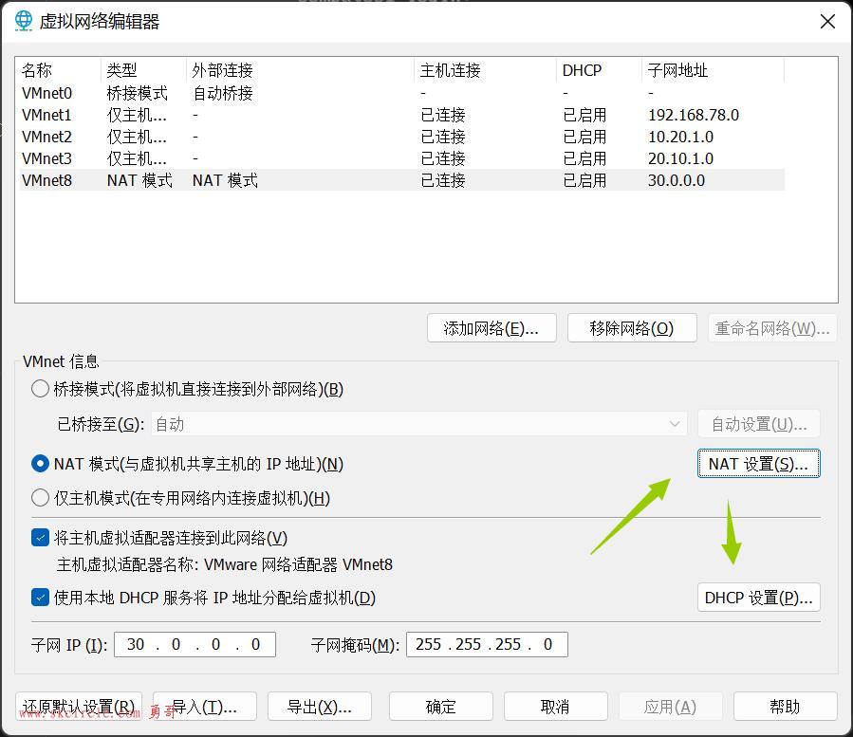Click 导入(T)... button
The width and height of the screenshot is (853, 737).
click(x=205, y=706)
